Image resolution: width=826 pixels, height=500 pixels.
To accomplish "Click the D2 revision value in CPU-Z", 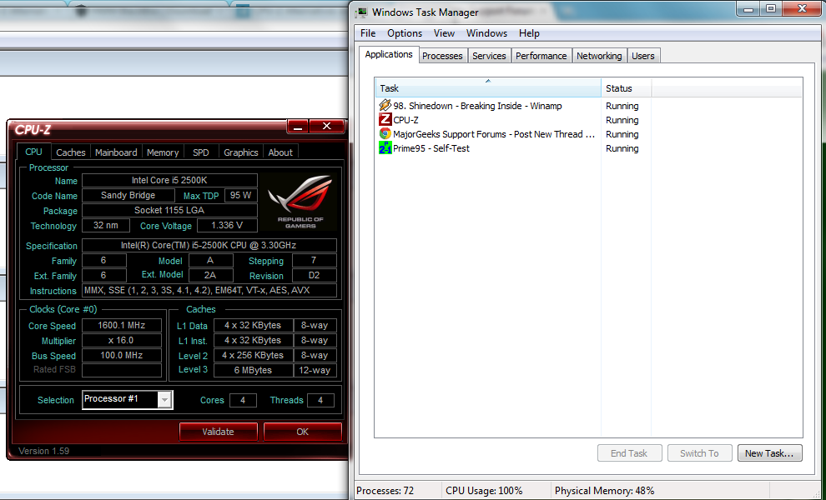I will pyautogui.click(x=315, y=275).
